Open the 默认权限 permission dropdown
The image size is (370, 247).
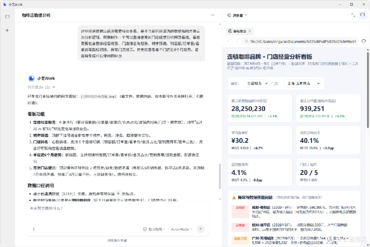154,229
